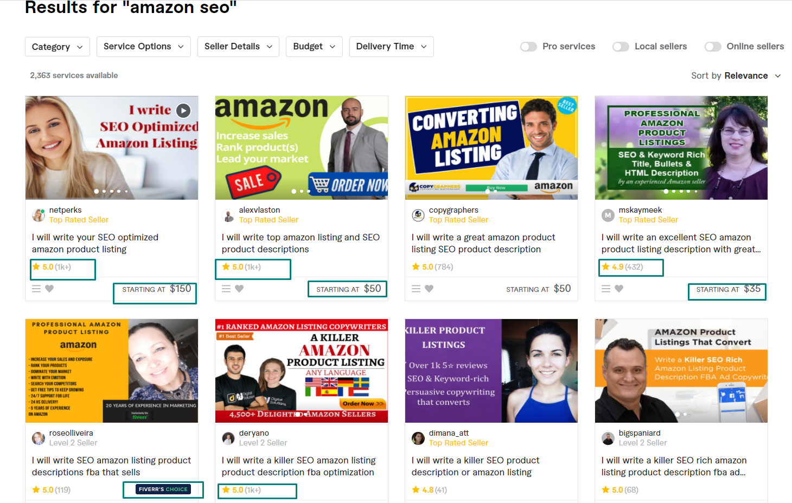This screenshot has width=792, height=503.
Task: Click the list icon on netperks gig
Action: 36,289
